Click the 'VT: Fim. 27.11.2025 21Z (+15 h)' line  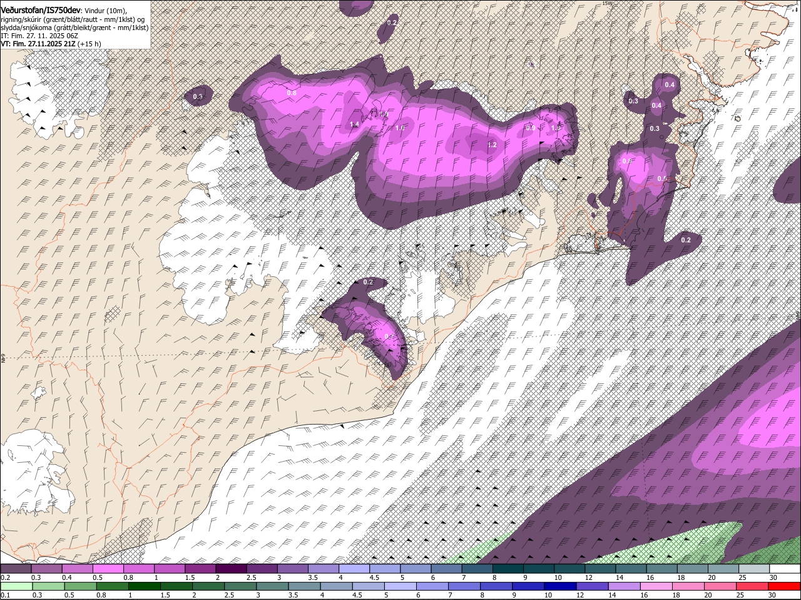(51, 44)
